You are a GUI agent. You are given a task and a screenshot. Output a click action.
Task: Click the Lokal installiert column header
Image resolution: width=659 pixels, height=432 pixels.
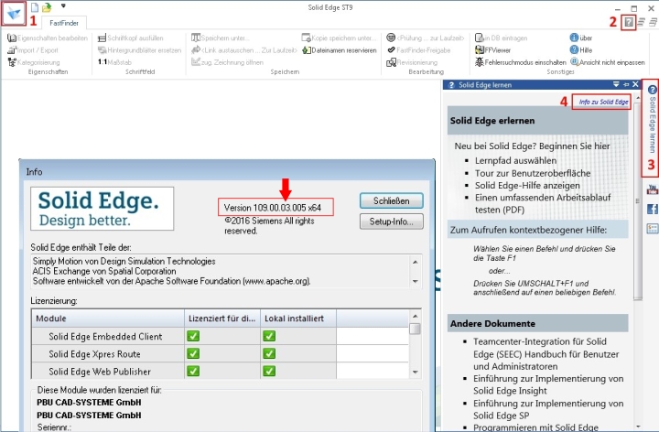(x=298, y=319)
